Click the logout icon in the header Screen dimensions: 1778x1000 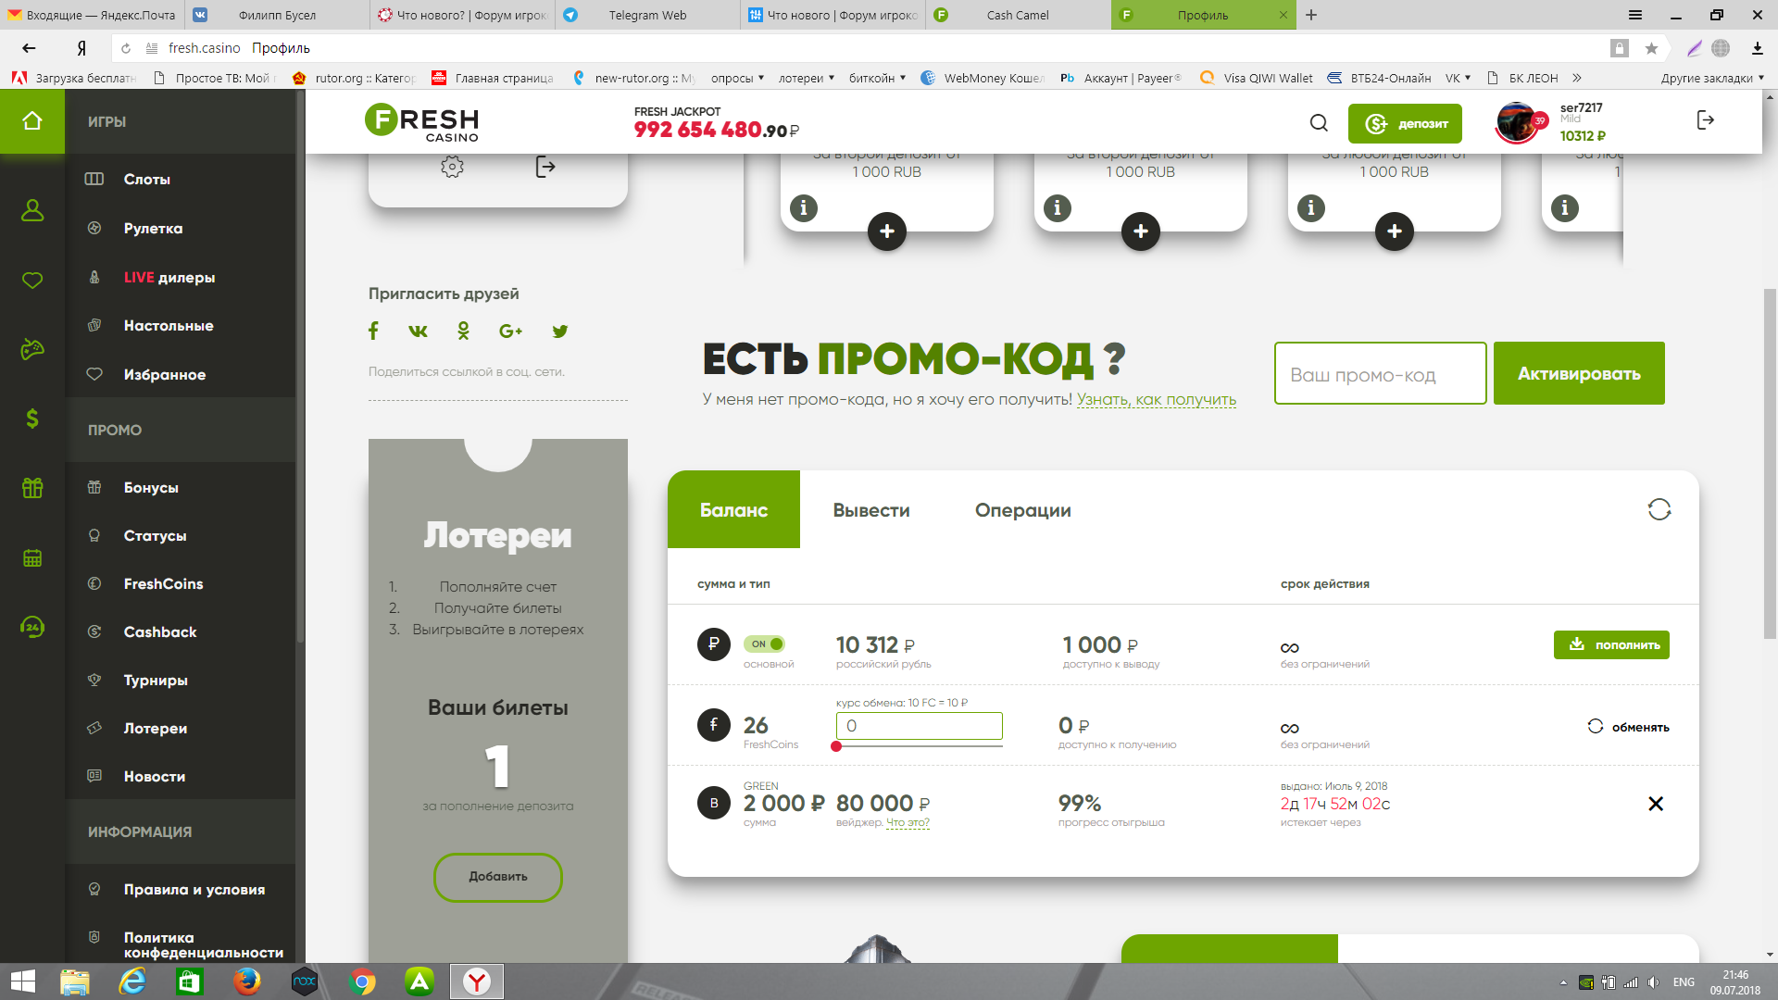pyautogui.click(x=1705, y=120)
